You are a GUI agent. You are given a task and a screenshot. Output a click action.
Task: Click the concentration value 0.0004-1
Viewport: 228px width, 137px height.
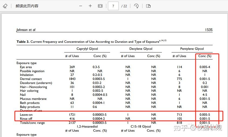click(x=98, y=103)
